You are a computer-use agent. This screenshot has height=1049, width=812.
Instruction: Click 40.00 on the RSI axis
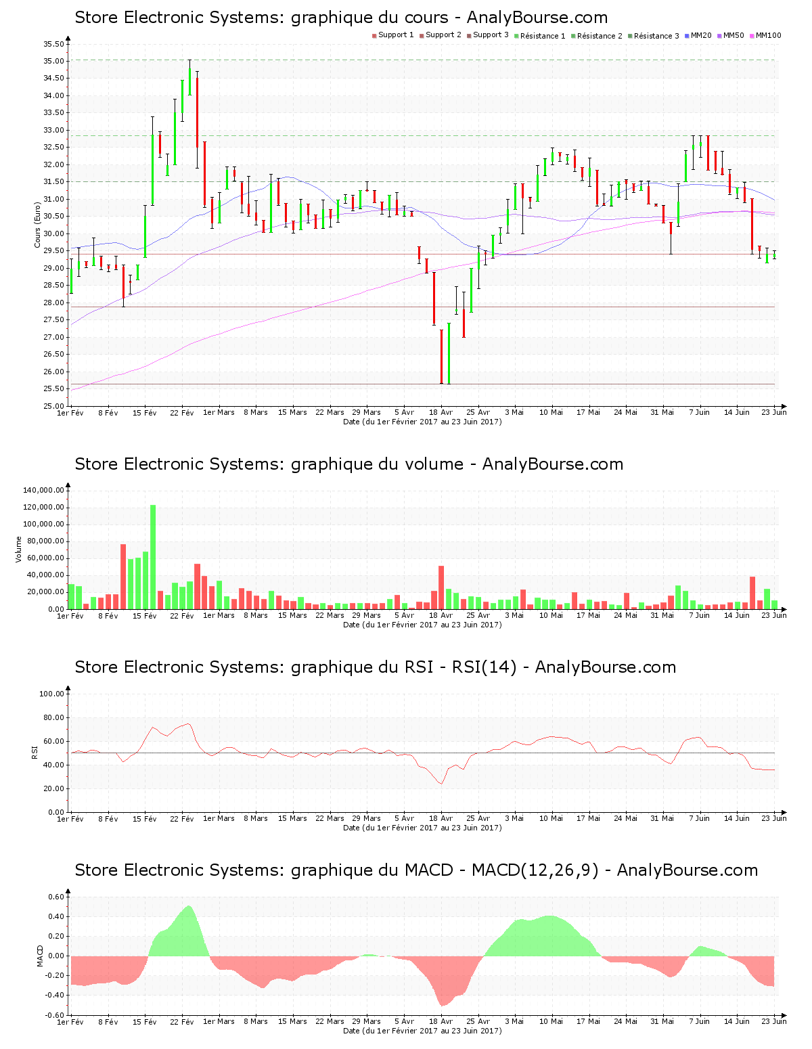tap(53, 765)
